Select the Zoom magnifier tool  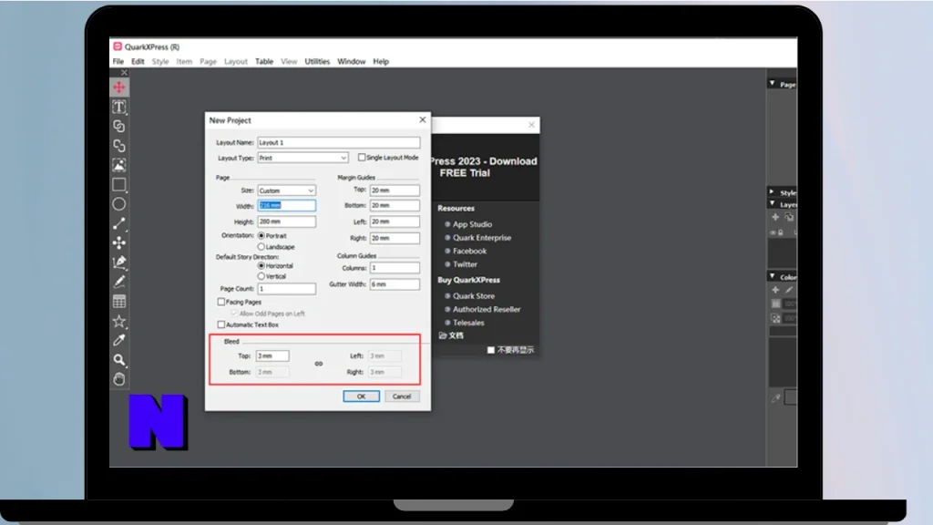tap(119, 360)
